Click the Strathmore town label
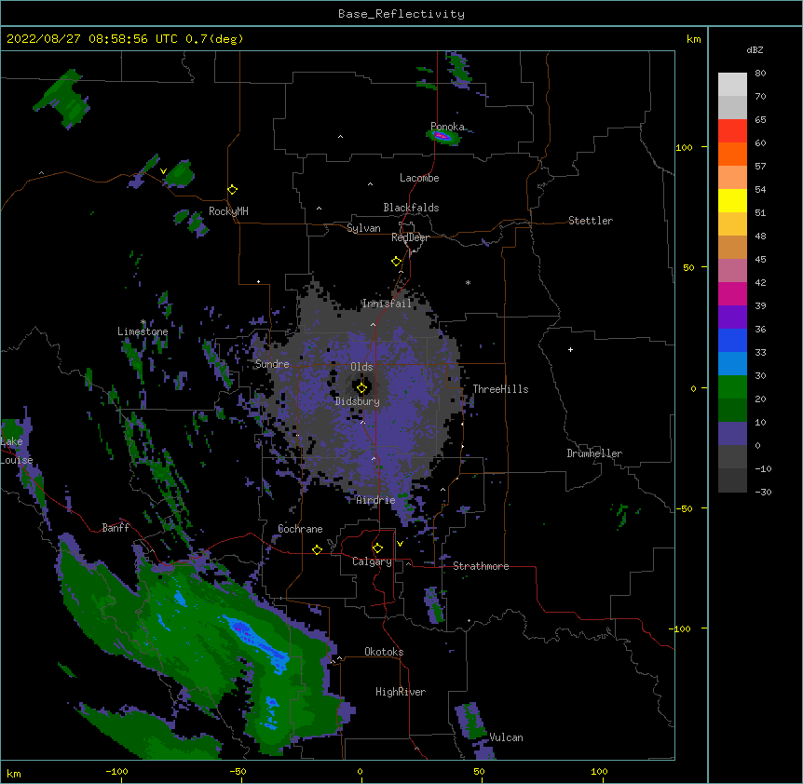This screenshot has width=803, height=784. coord(481,566)
